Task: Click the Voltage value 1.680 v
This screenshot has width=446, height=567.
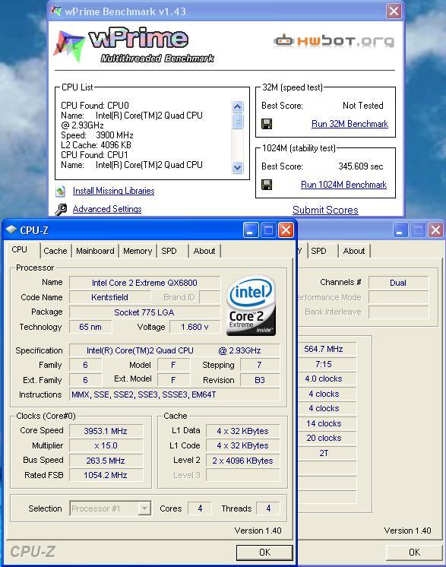Action: (195, 327)
